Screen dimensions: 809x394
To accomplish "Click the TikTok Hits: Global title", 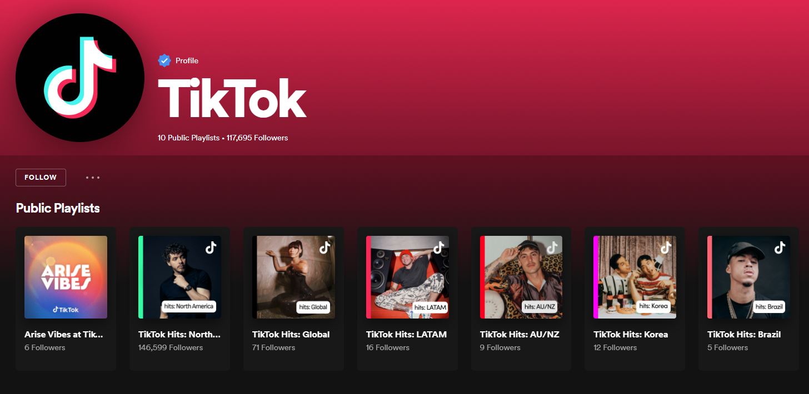I will coord(291,334).
